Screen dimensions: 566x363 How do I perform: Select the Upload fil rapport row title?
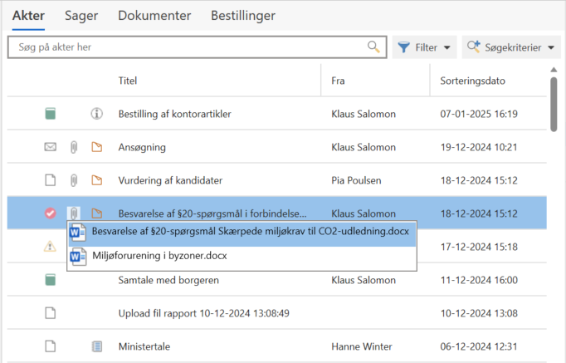pos(202,313)
